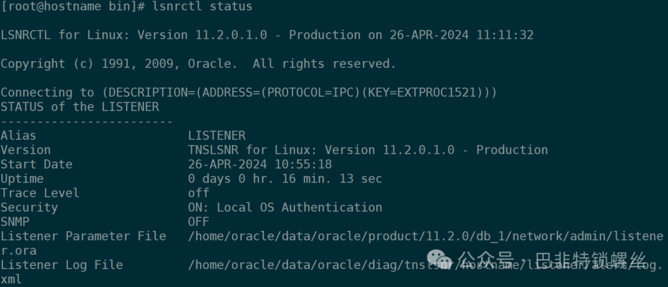
Task: Click the 'STATUS of the LISTENER' heading
Action: 80,107
